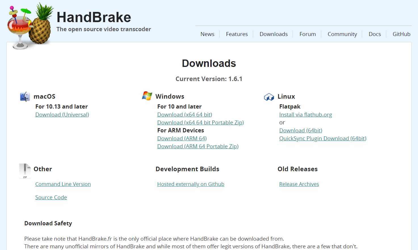Click the HandBrake cocktail and pineapple logo
The width and height of the screenshot is (418, 250).
30,26
